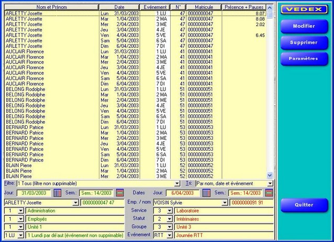This screenshot has height=242, width=334.
Task: Select the presence value 8.07
Action: [x=260, y=14]
